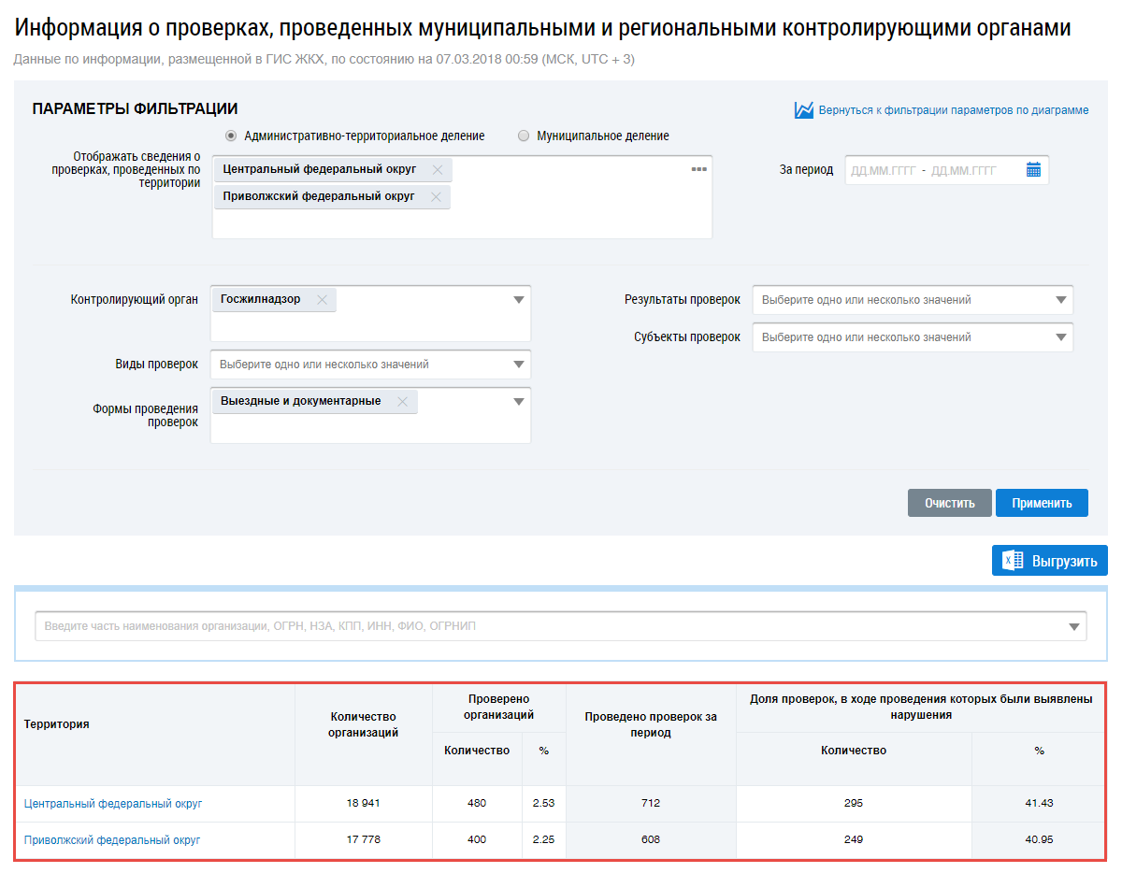Select Муниципальное деление radio button

pyautogui.click(x=524, y=136)
